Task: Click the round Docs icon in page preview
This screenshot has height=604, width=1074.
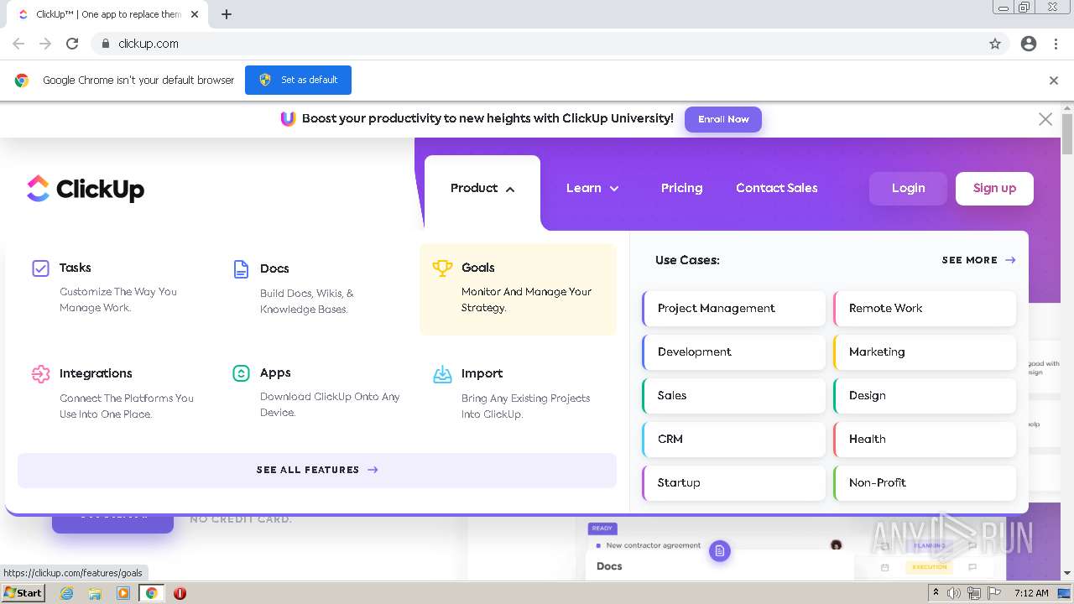Action: [720, 551]
